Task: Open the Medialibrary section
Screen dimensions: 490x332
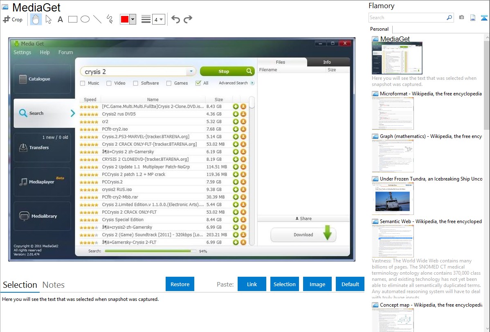Action: click(42, 216)
